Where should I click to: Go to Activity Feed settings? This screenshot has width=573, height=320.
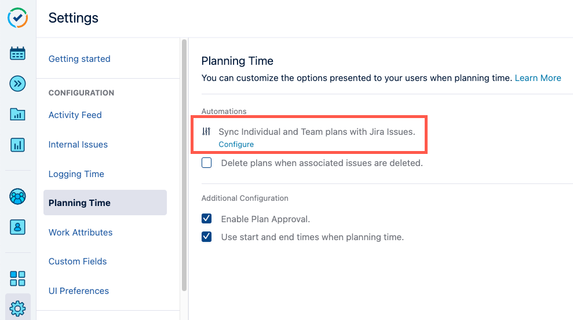coord(75,115)
